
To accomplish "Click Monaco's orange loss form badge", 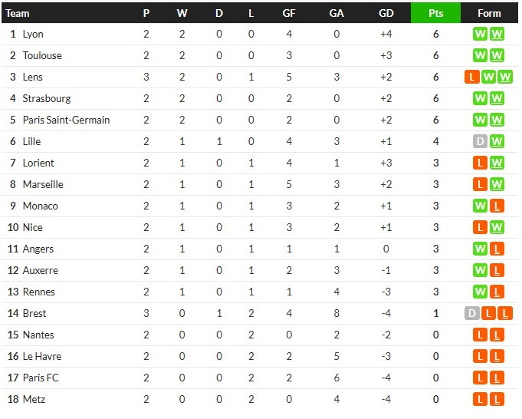I will [x=497, y=206].
